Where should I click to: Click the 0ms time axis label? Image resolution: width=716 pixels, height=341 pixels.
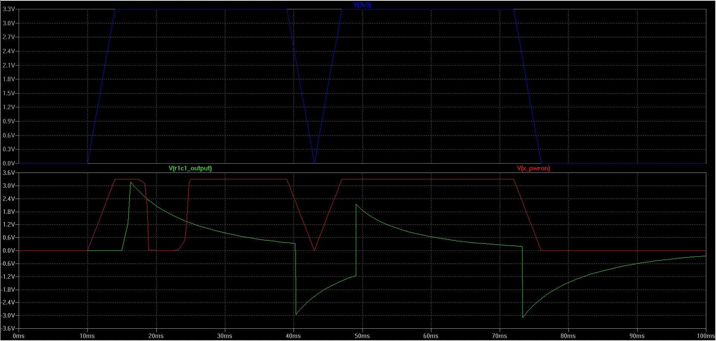[x=19, y=336]
